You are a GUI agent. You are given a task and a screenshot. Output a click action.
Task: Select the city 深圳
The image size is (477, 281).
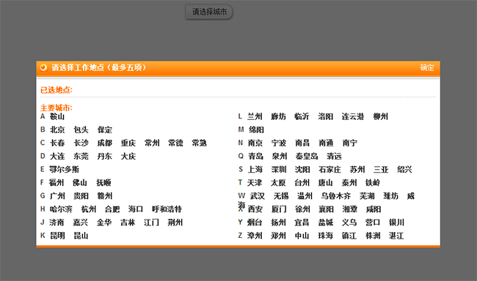279,169
